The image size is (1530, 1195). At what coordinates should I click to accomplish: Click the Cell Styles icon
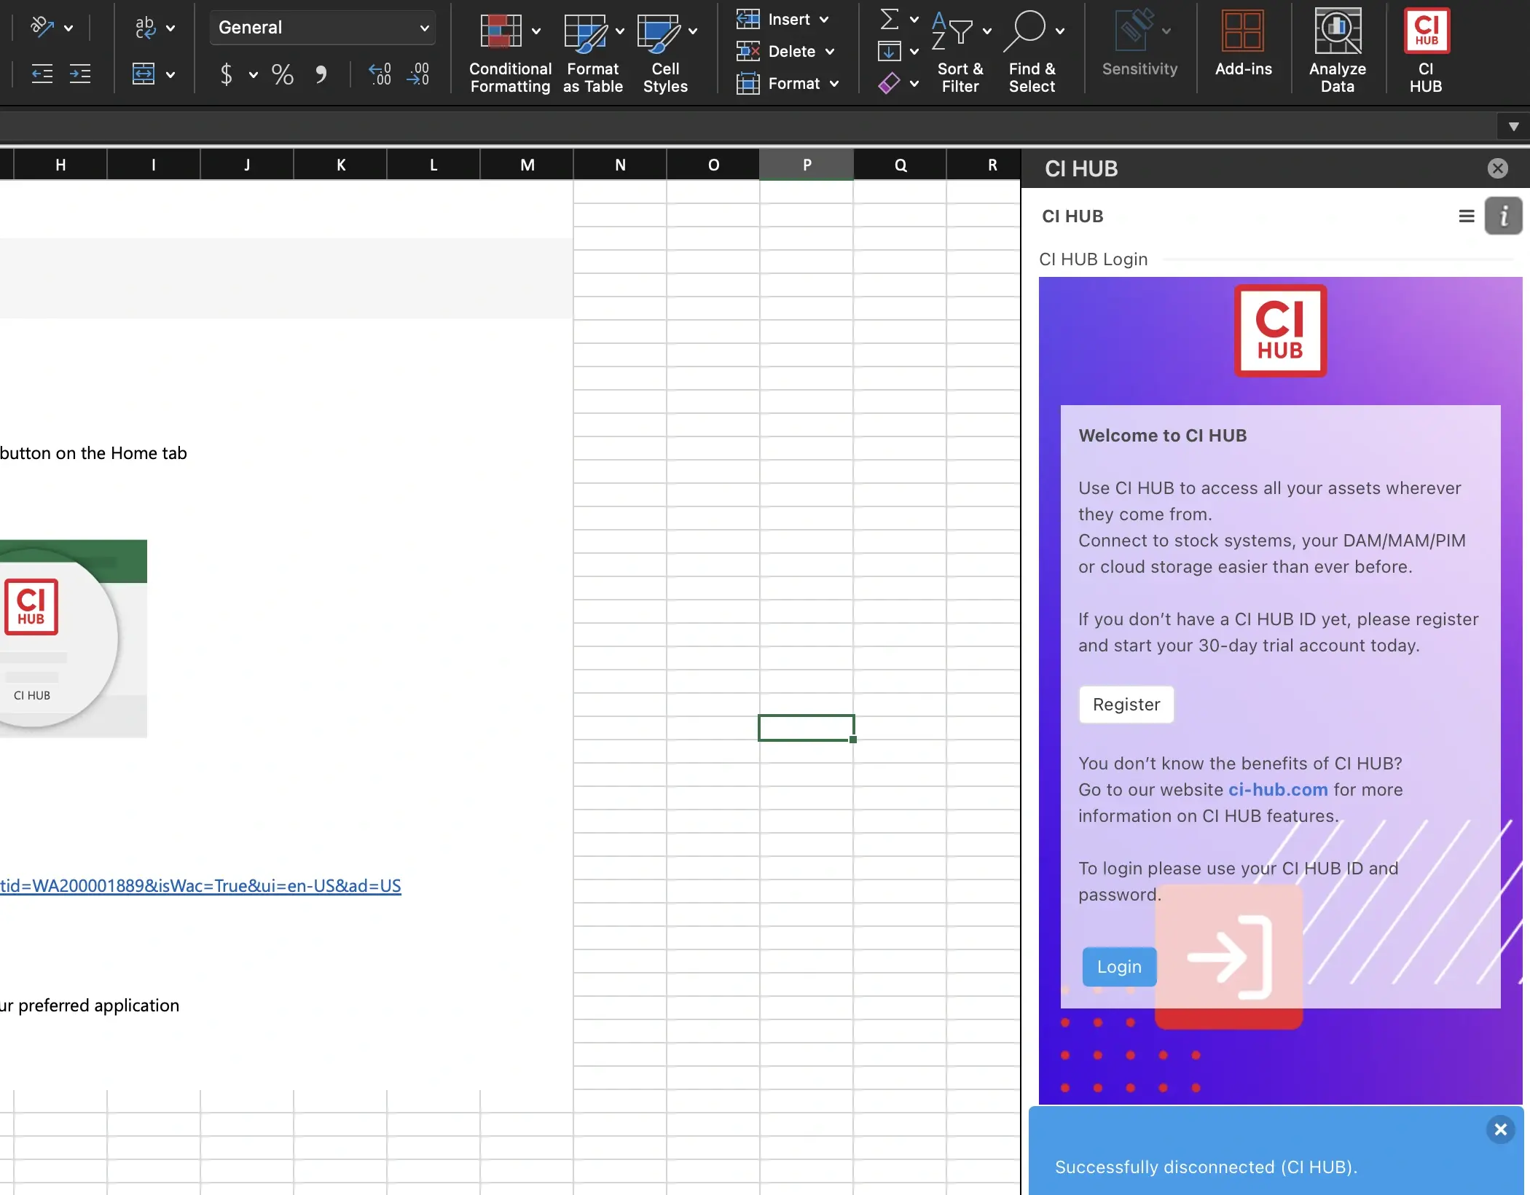[x=658, y=32]
